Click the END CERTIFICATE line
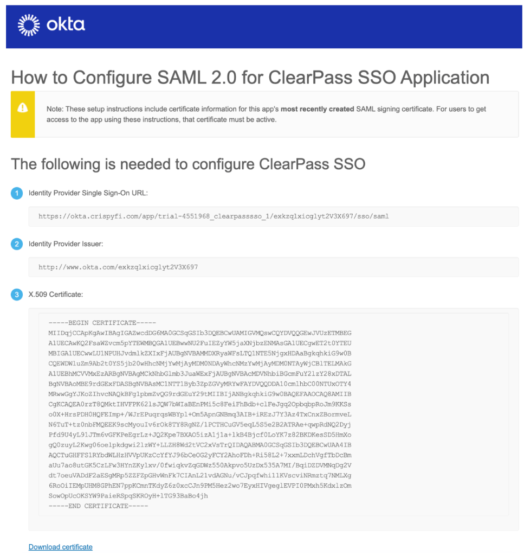Viewport: 524px width, 555px height. pos(98,506)
